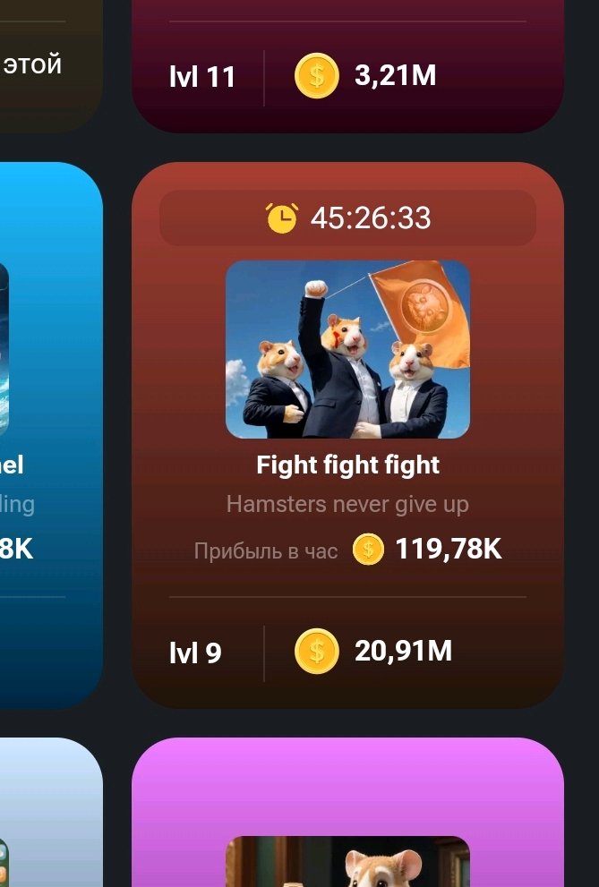The image size is (599, 887).
Task: Tap the lvl 9 level label
Action: [195, 652]
